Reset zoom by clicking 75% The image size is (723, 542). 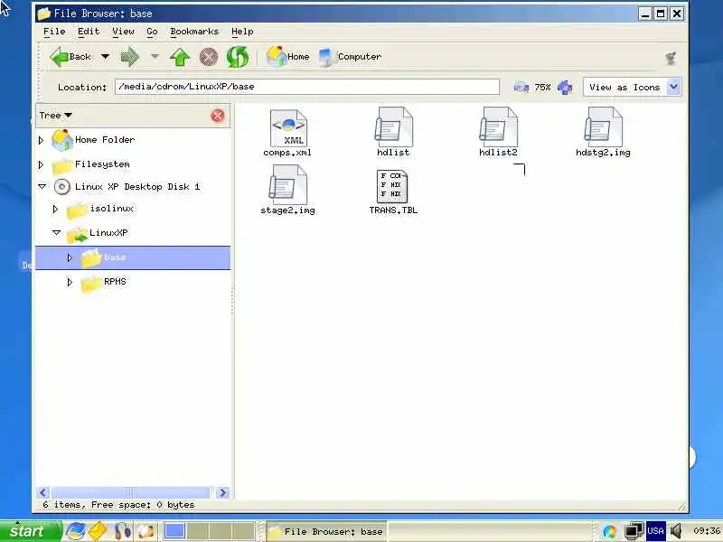point(543,87)
